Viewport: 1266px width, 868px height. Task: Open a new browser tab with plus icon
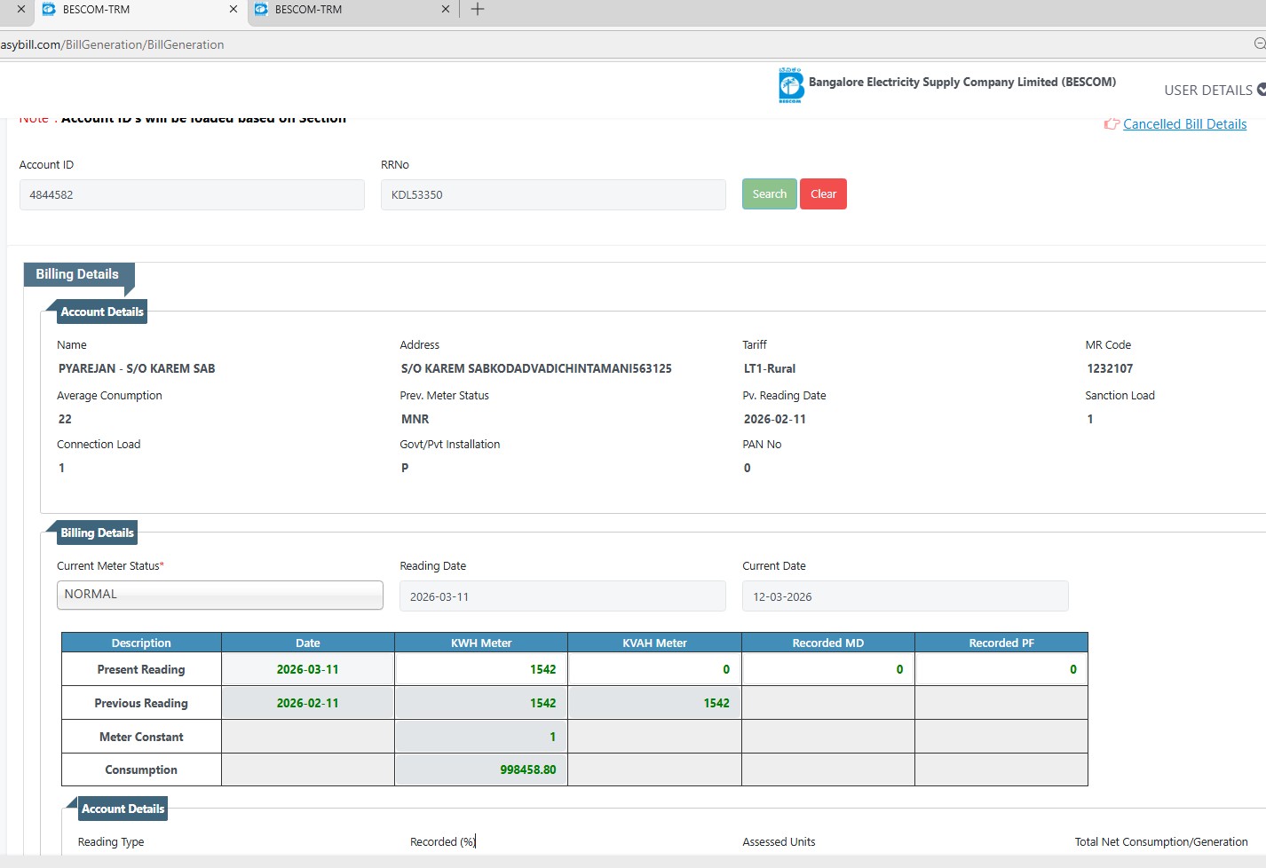tap(478, 10)
